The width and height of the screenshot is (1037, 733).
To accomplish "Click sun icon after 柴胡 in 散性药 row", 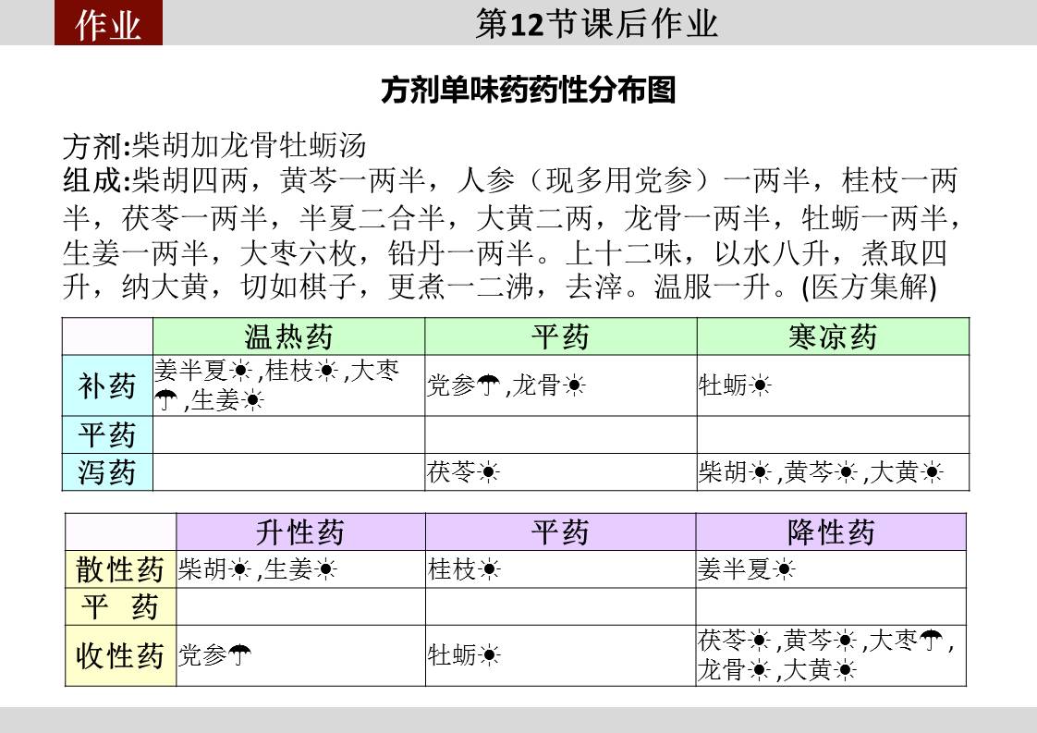I will 239,569.
